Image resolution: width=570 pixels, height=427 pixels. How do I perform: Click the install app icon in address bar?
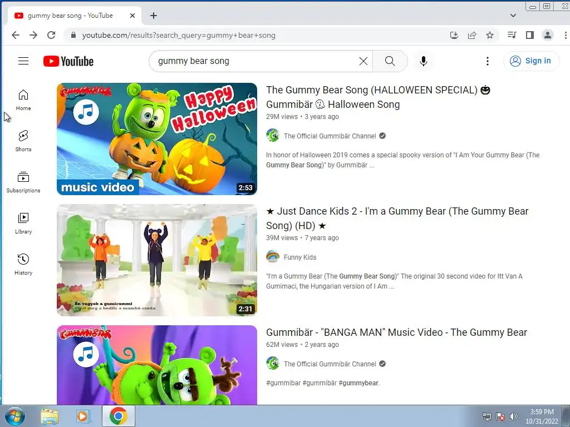point(454,35)
